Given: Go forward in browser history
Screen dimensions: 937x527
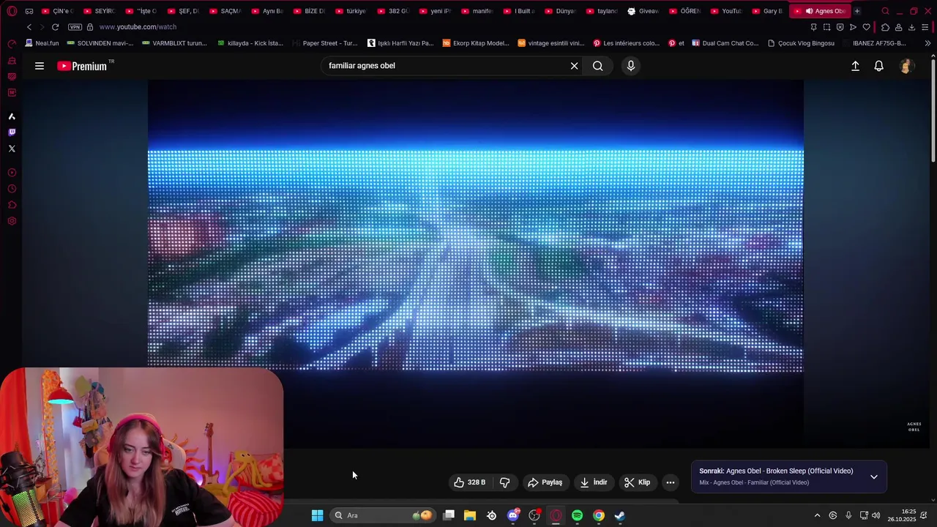Looking at the screenshot, I should (42, 27).
